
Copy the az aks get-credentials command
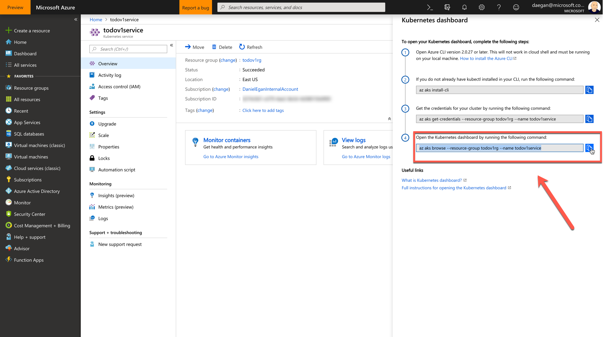point(589,119)
